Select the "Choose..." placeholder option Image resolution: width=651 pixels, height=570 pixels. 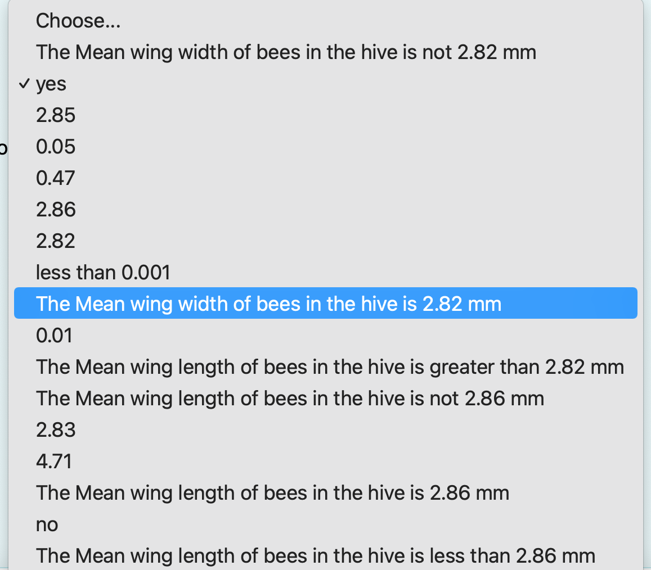click(x=78, y=20)
